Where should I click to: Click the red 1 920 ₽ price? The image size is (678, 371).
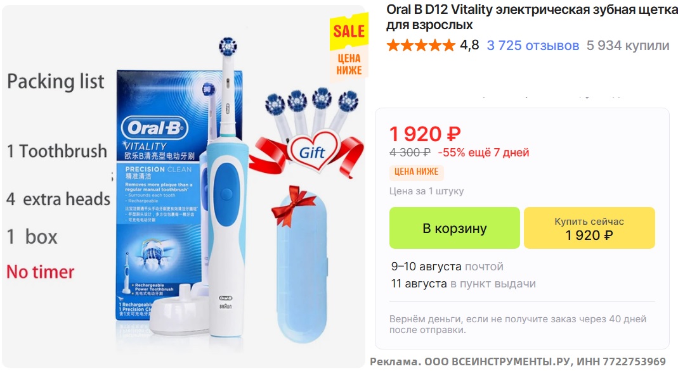(x=425, y=134)
